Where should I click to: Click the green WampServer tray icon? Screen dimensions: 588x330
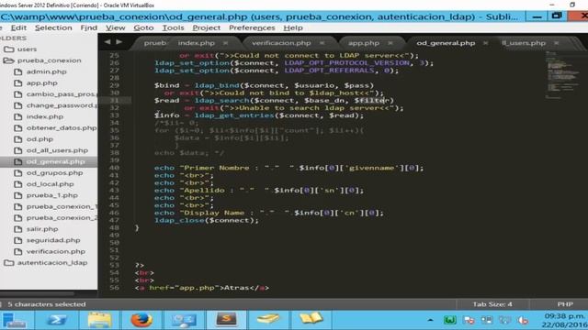pyautogui.click(x=449, y=320)
